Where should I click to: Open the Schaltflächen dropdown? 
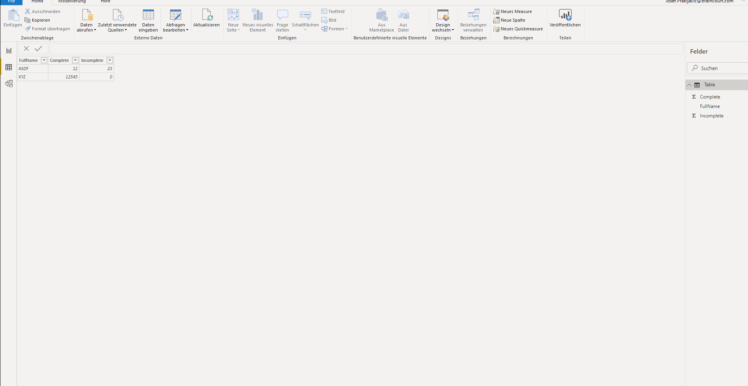305,20
